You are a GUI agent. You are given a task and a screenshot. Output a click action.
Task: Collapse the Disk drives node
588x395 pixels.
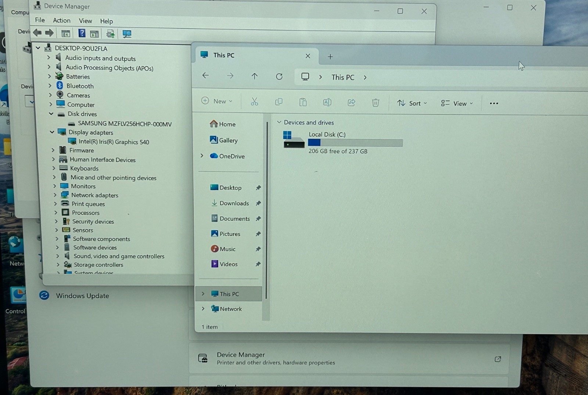pyautogui.click(x=51, y=114)
